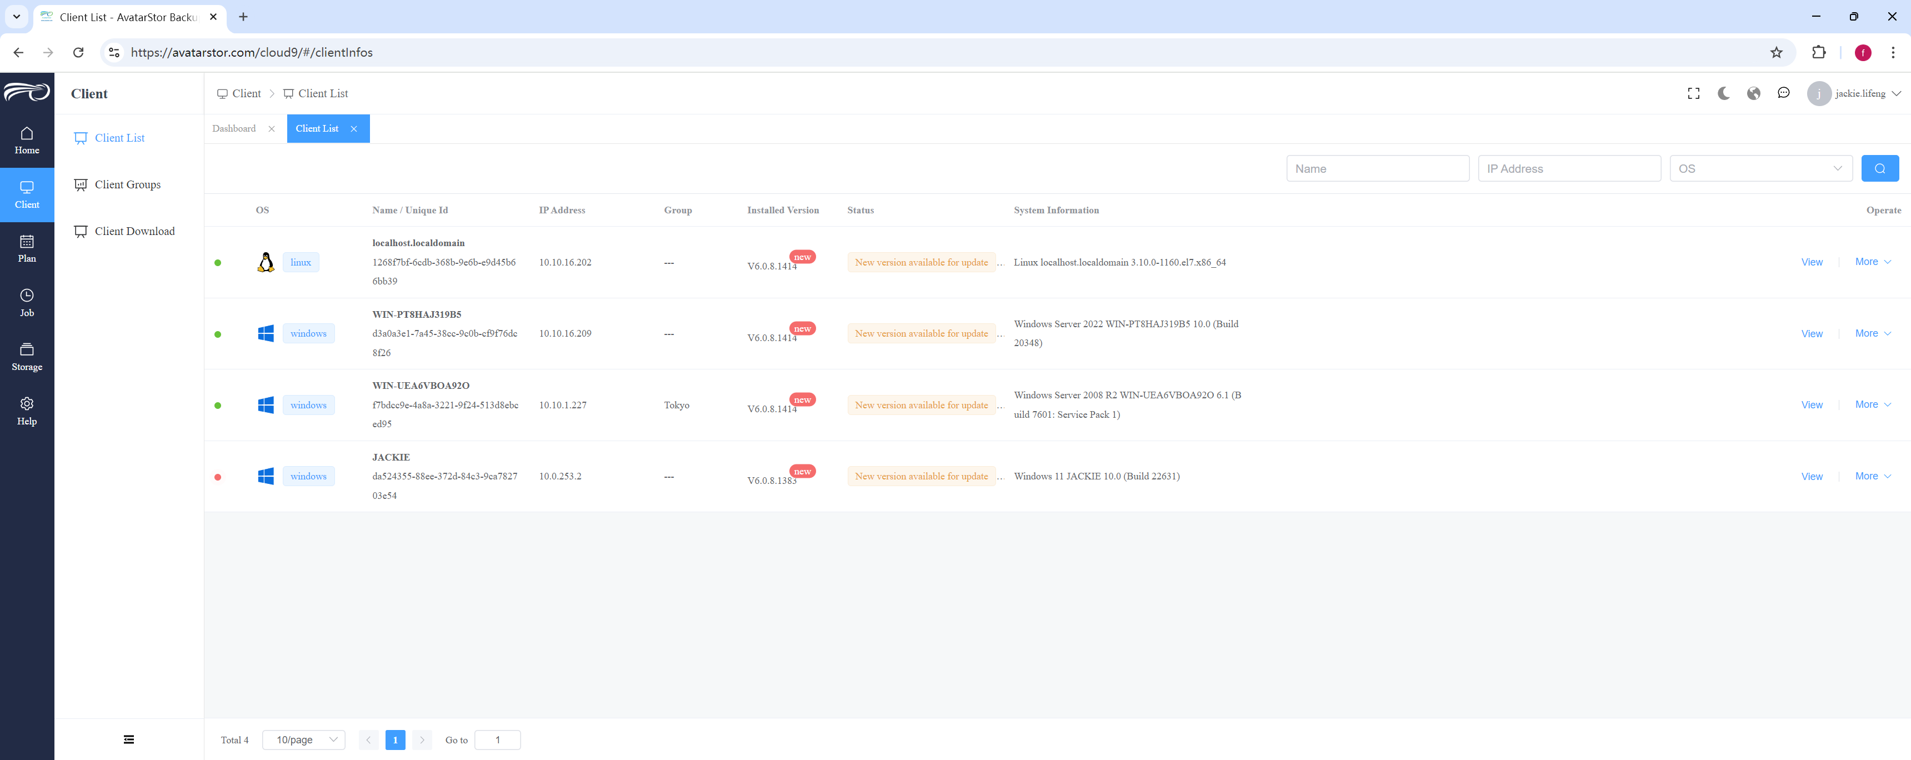Open the feedback chat icon

tap(1783, 93)
